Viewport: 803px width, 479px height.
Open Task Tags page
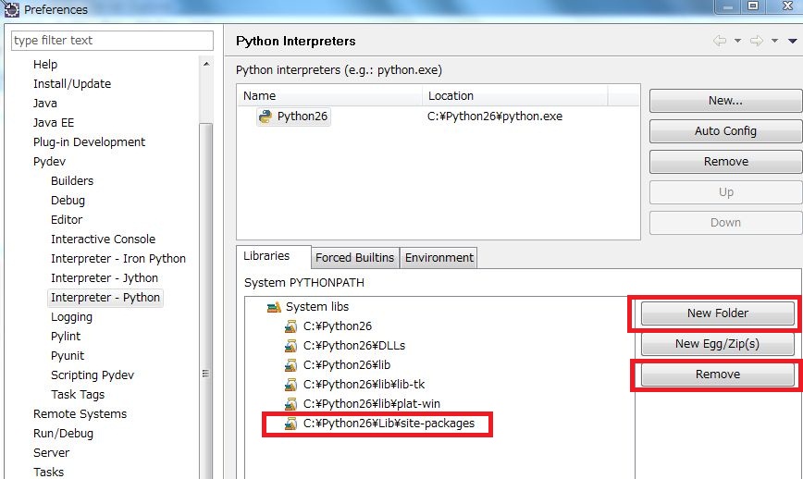(x=78, y=395)
